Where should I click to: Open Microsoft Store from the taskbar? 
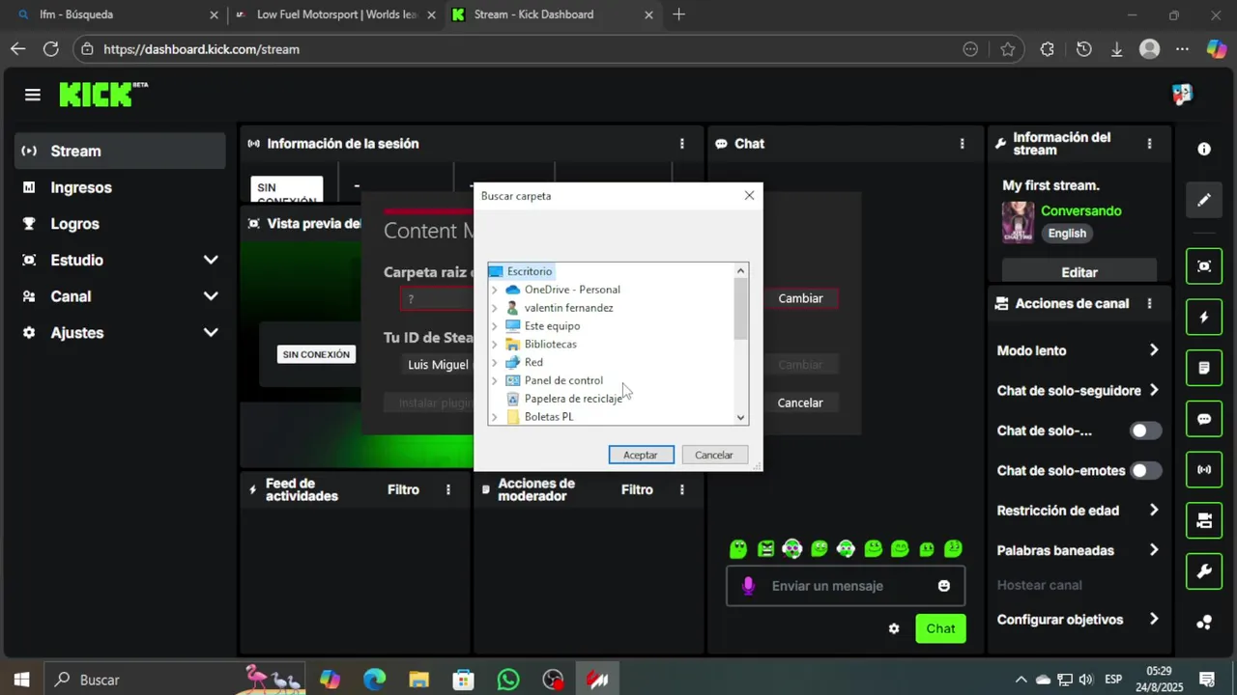(463, 680)
